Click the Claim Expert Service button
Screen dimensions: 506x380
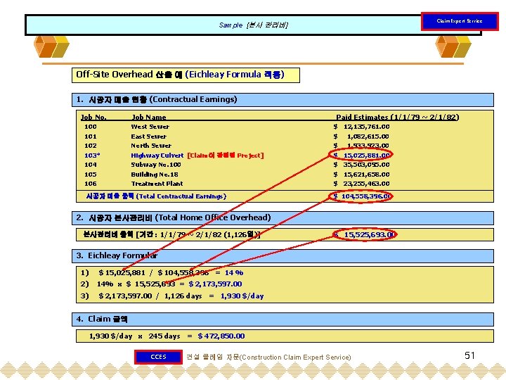tap(460, 21)
